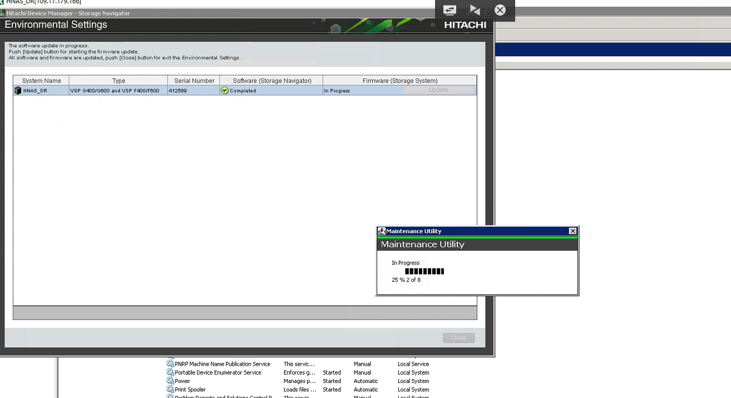Click the serial number 412589 cell
The width and height of the screenshot is (731, 398).
tap(194, 91)
